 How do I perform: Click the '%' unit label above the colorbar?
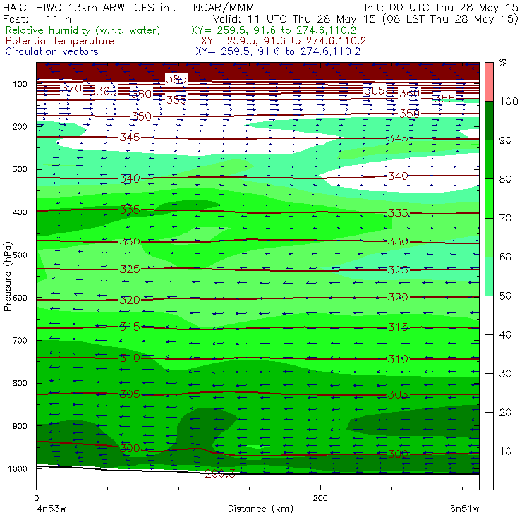click(x=503, y=63)
